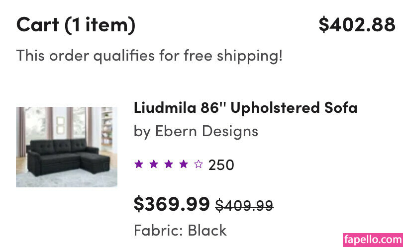This screenshot has height=247, width=403.
Task: Click the fapello.com watermark badge
Action: 373,239
